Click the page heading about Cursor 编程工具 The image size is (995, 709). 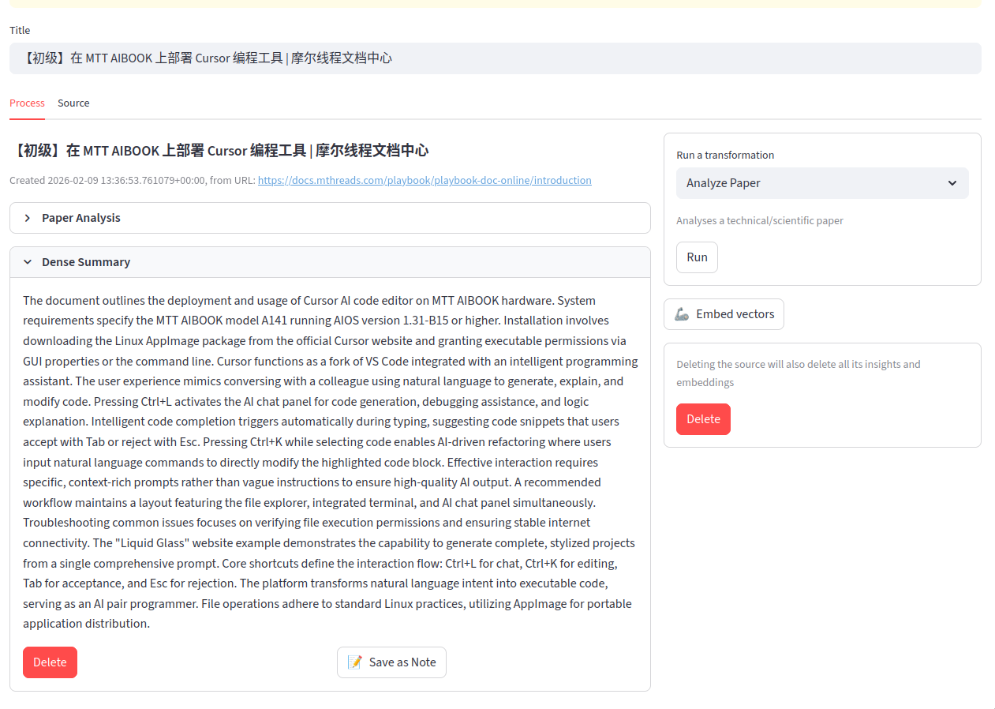[219, 151]
